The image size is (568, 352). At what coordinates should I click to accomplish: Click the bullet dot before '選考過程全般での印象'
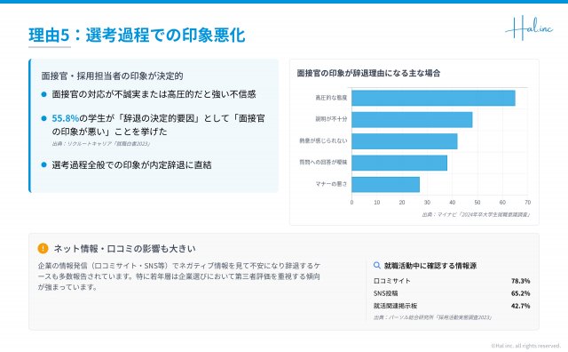click(x=44, y=164)
